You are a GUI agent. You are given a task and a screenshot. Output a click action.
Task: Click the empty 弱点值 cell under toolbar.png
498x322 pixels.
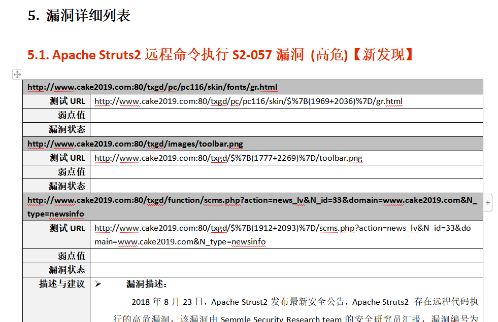click(x=286, y=172)
